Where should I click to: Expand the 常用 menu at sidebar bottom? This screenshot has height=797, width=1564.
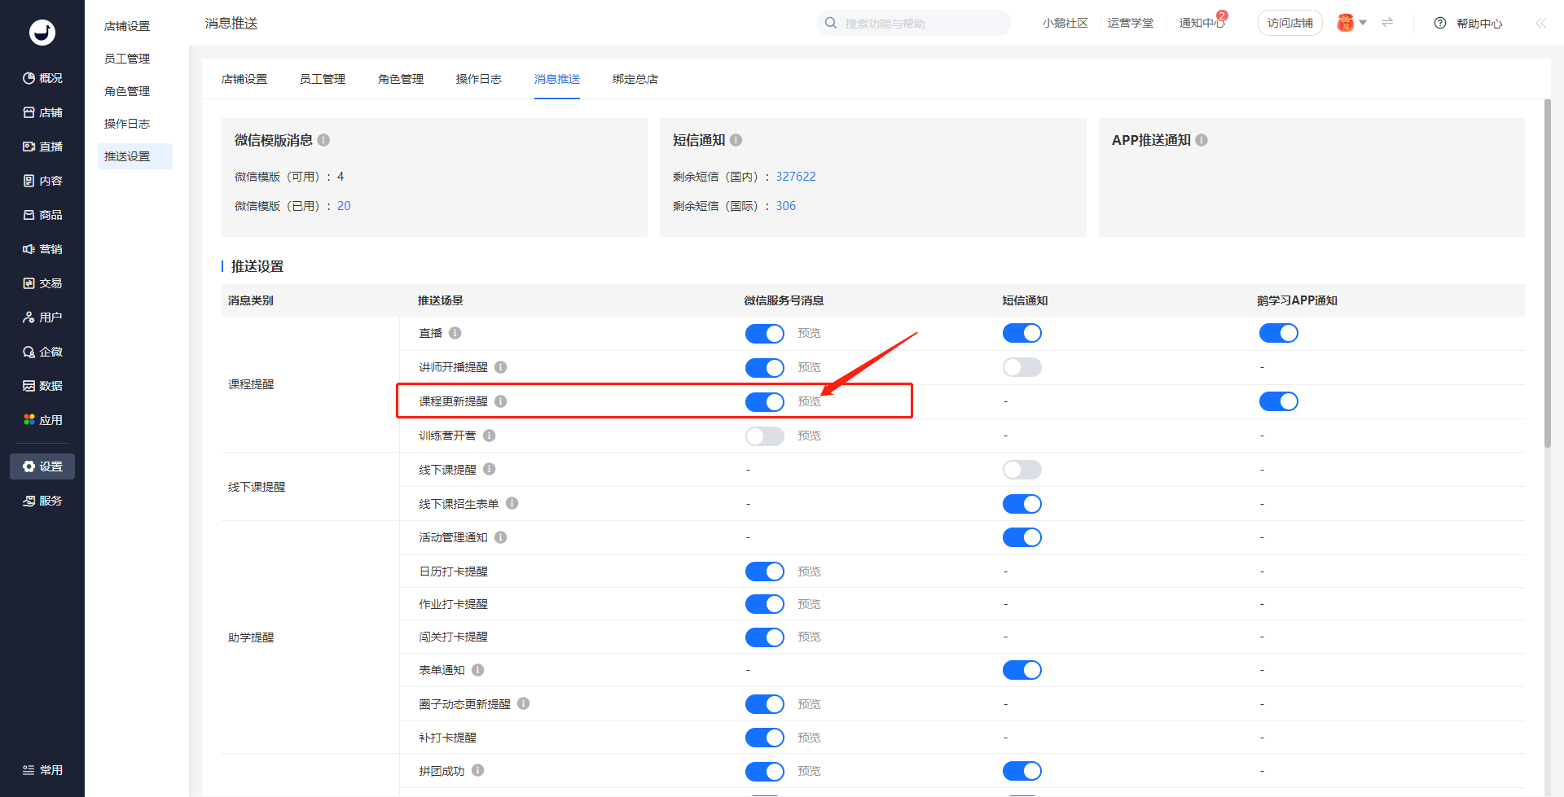tap(42, 770)
